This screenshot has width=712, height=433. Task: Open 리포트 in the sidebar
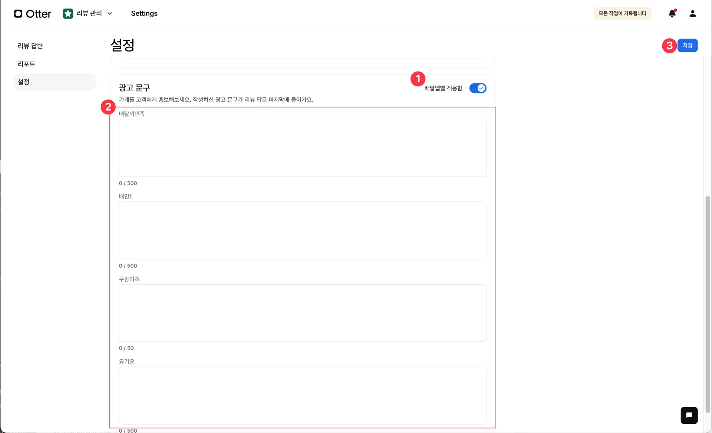26,64
